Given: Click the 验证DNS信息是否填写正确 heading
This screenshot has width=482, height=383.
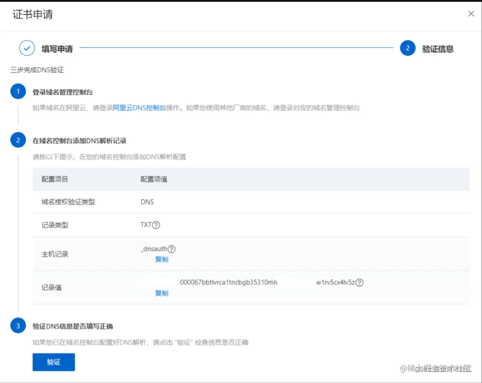Looking at the screenshot, I should tap(73, 326).
